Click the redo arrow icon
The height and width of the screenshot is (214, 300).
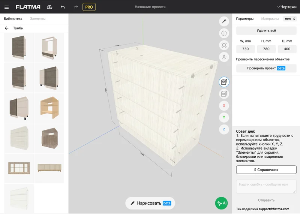point(76,7)
